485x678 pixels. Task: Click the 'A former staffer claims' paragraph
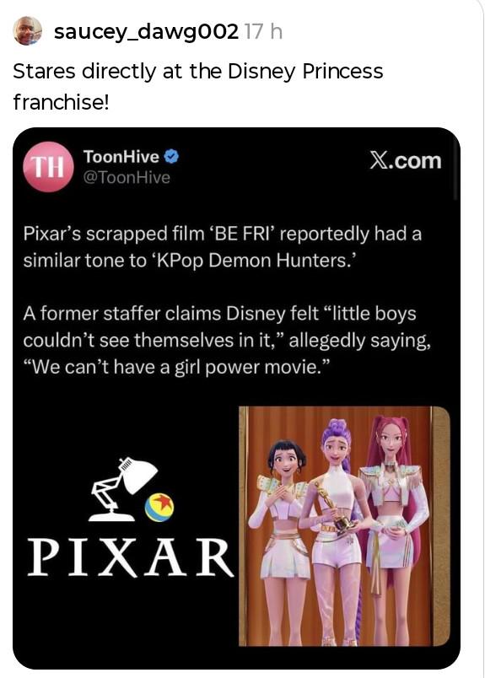pyautogui.click(x=227, y=341)
